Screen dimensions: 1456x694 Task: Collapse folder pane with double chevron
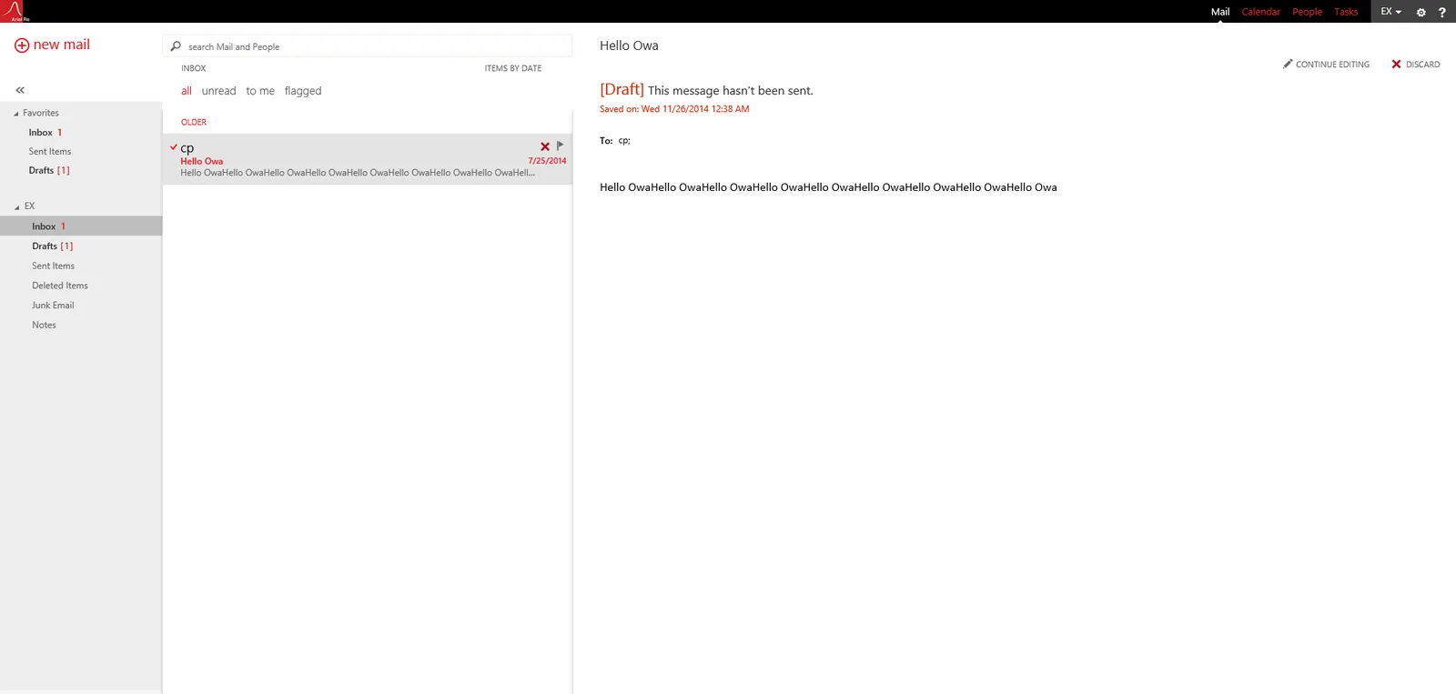20,90
